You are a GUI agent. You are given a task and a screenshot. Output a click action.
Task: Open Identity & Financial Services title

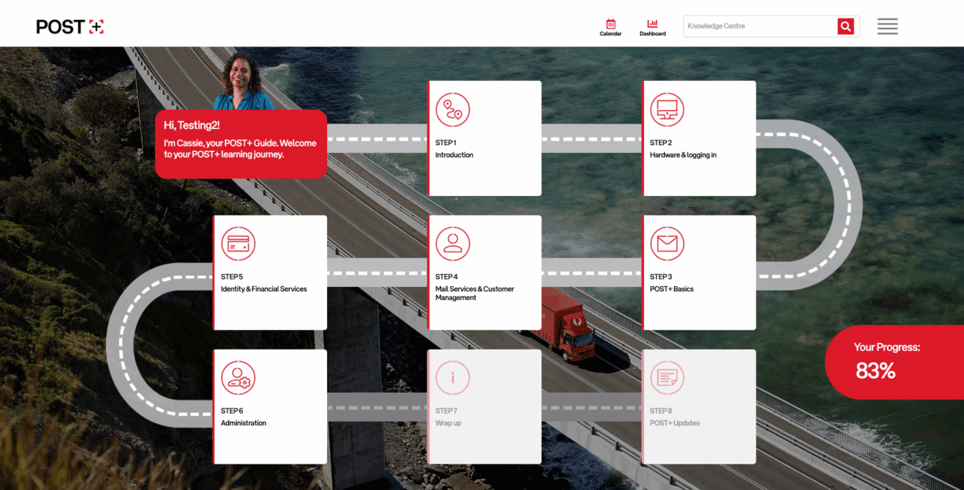click(264, 289)
